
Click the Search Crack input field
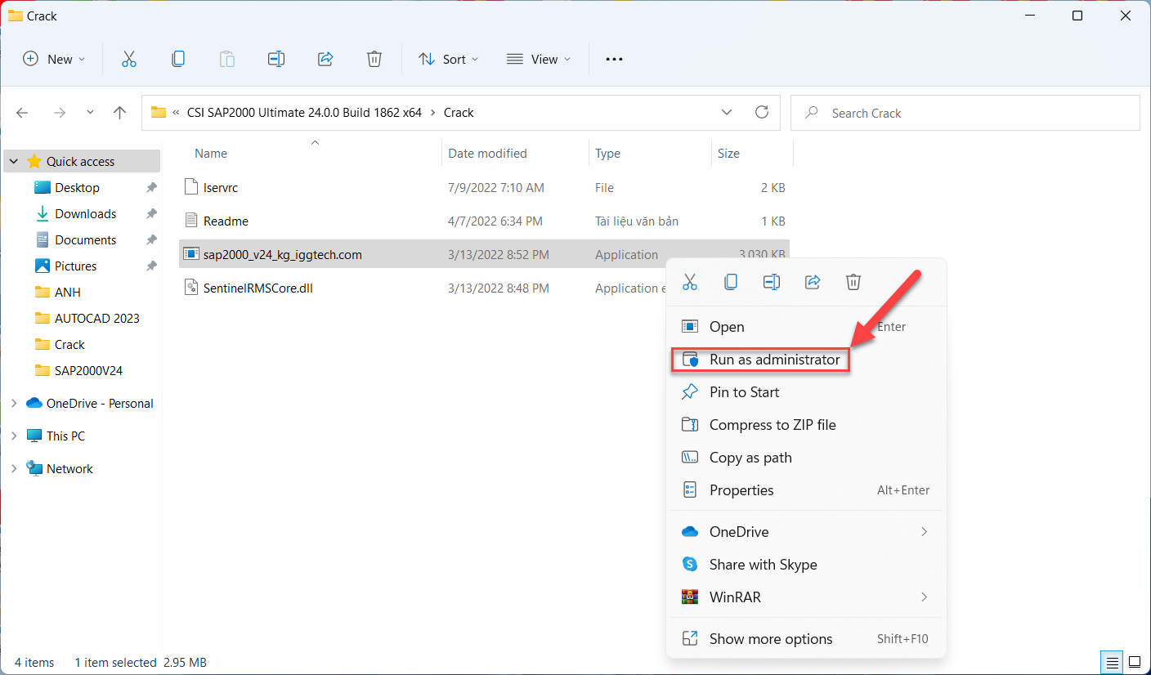coord(965,113)
